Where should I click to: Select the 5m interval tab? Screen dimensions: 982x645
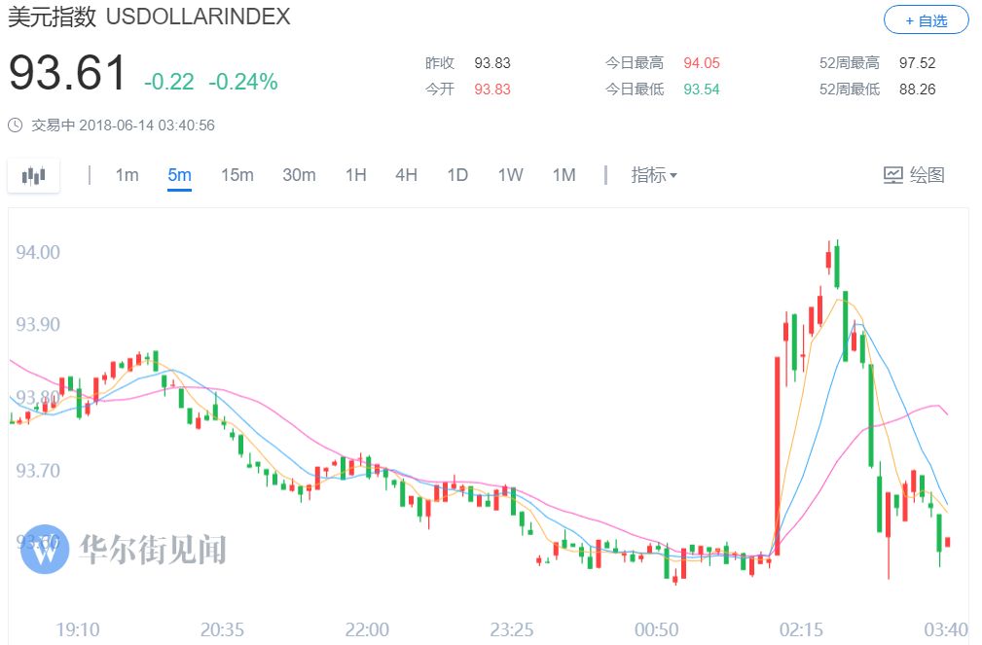179,175
